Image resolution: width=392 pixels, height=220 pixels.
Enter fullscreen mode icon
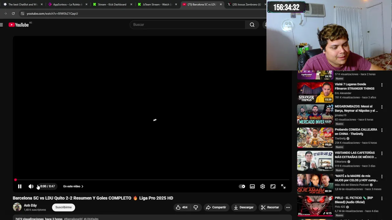(283, 186)
